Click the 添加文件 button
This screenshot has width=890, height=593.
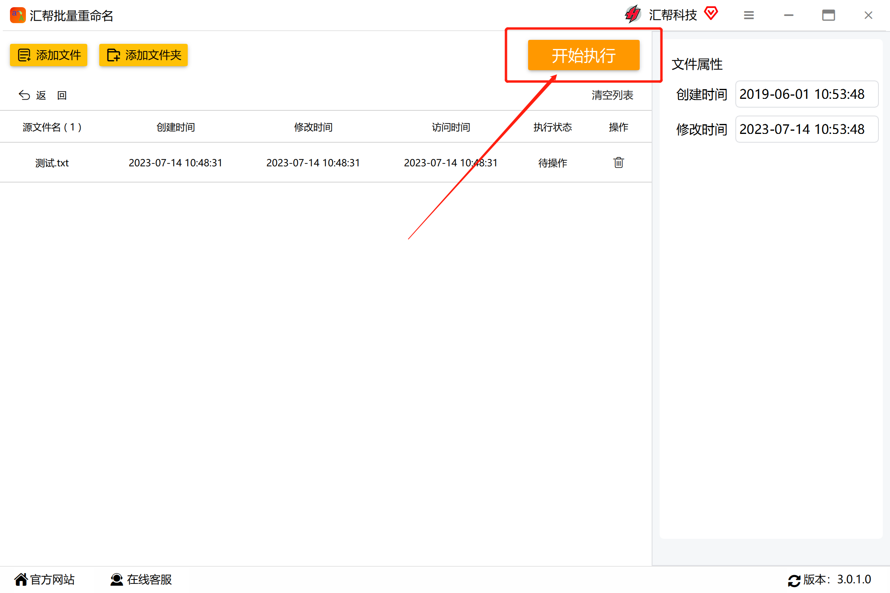(49, 55)
